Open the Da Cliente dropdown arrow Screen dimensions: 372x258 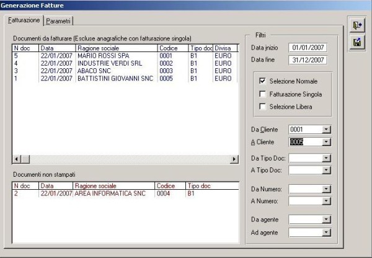(x=326, y=130)
